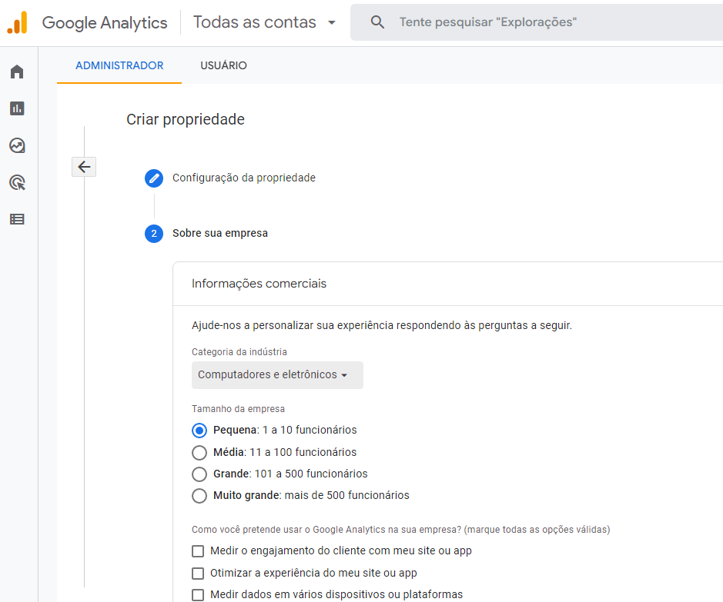Screen dimensions: 723x602
Task: Open the Configure table icon in sidebar
Action: [x=17, y=219]
